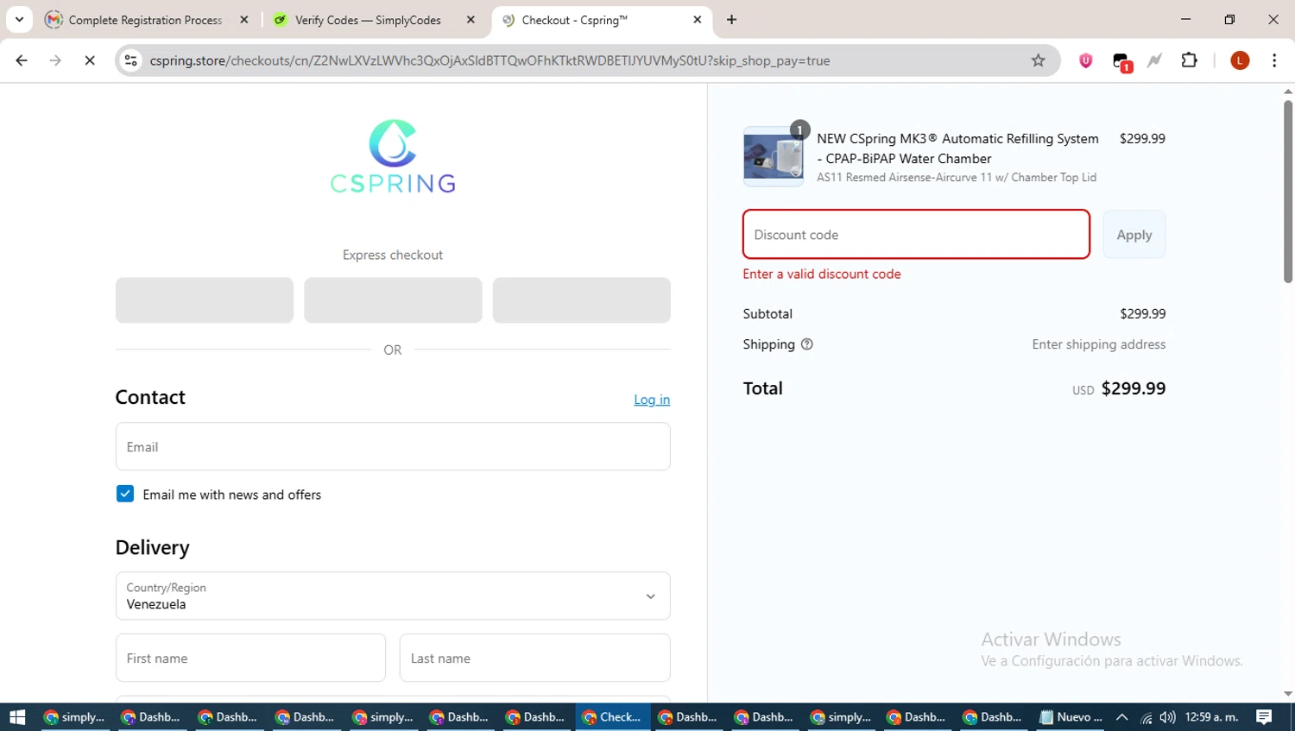
Task: Focus the Discount code field
Action: [916, 234]
